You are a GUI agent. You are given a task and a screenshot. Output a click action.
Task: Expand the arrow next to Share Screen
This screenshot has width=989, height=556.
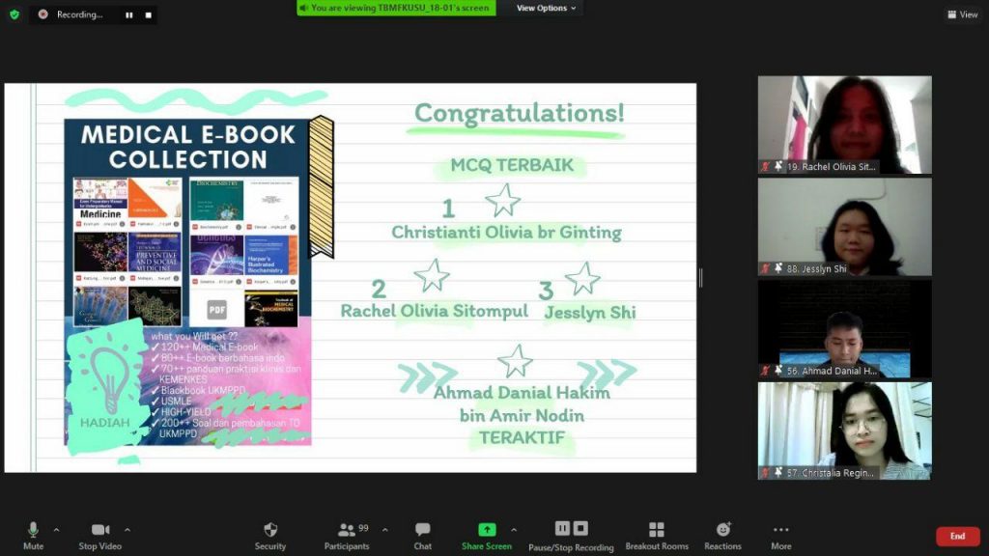(x=513, y=529)
